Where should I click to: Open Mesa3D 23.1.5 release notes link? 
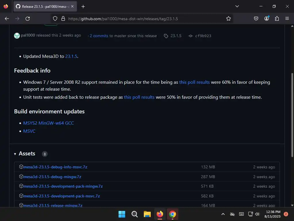tap(71, 56)
